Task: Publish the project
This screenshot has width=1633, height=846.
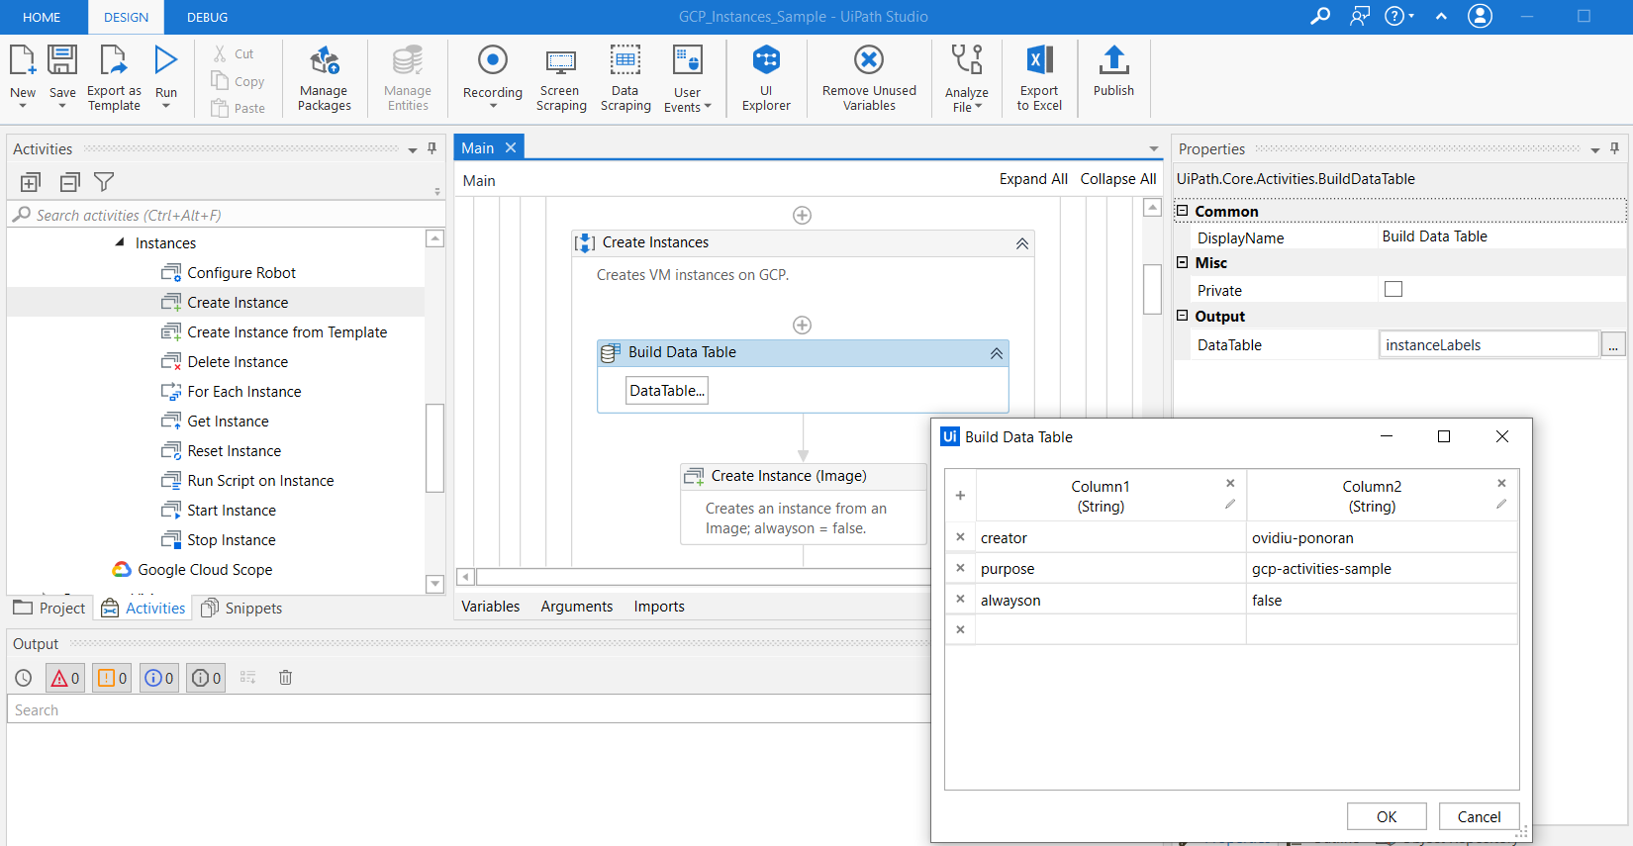Action: [1113, 71]
